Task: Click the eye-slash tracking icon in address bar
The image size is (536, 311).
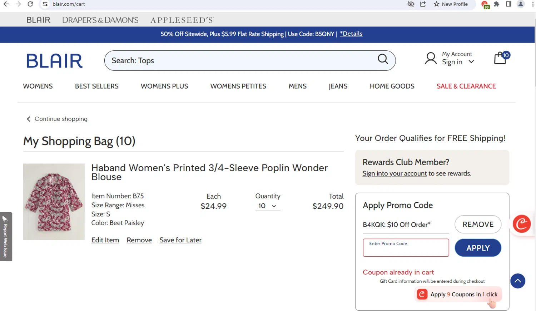Action: tap(411, 4)
